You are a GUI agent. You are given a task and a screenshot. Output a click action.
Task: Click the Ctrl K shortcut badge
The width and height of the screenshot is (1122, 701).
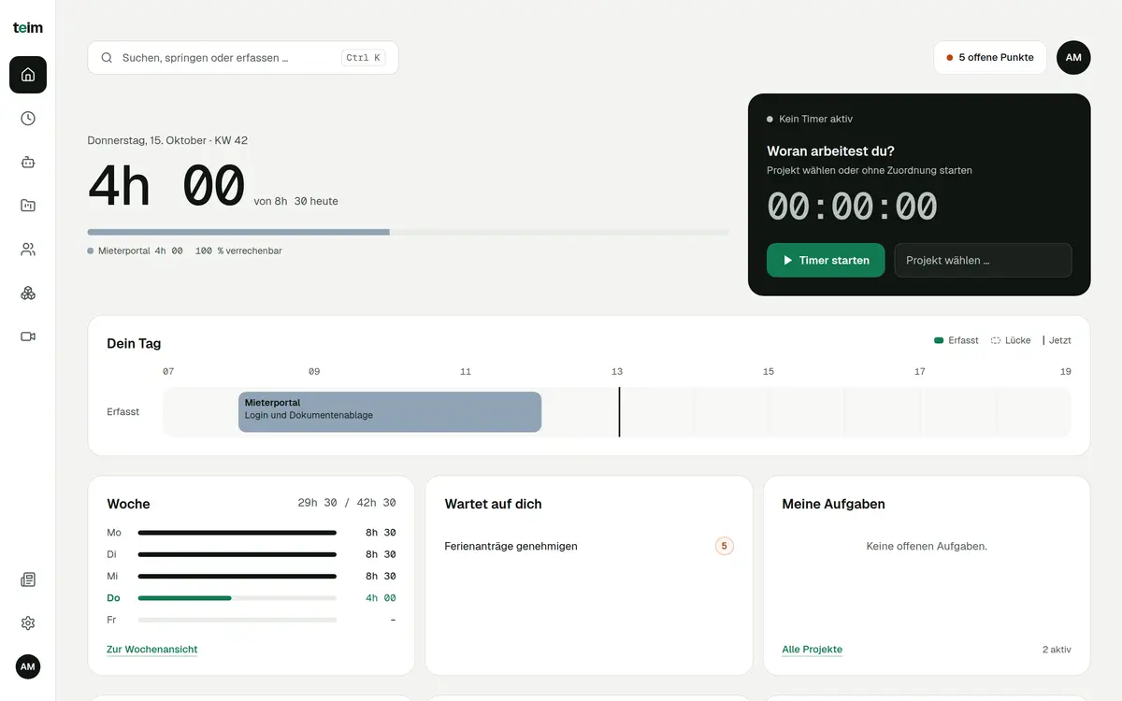pyautogui.click(x=364, y=58)
